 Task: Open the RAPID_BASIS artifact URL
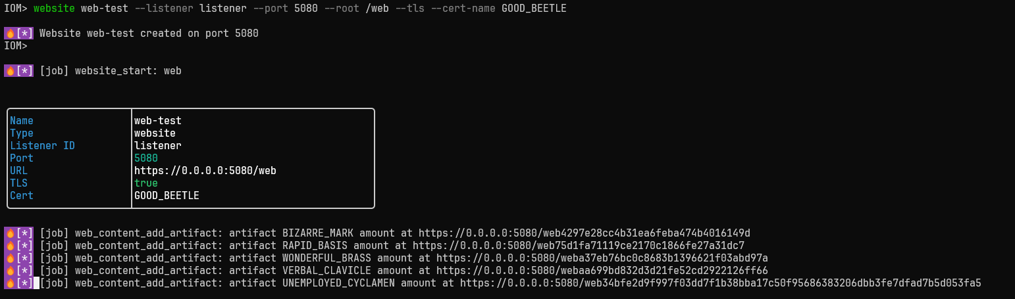click(x=578, y=246)
